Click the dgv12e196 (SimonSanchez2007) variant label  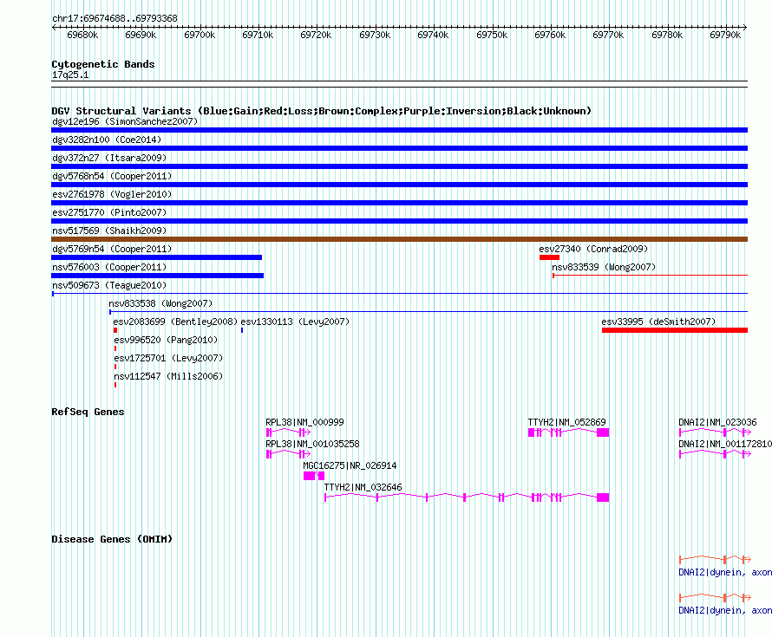[125, 121]
